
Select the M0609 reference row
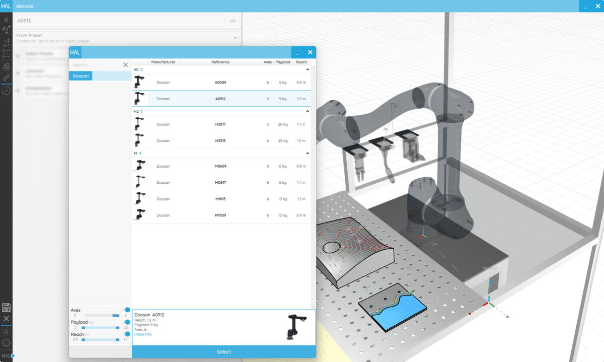click(221, 166)
